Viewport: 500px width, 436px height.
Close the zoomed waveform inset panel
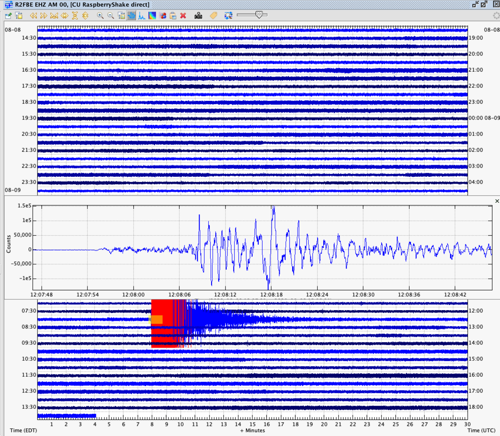click(x=497, y=201)
